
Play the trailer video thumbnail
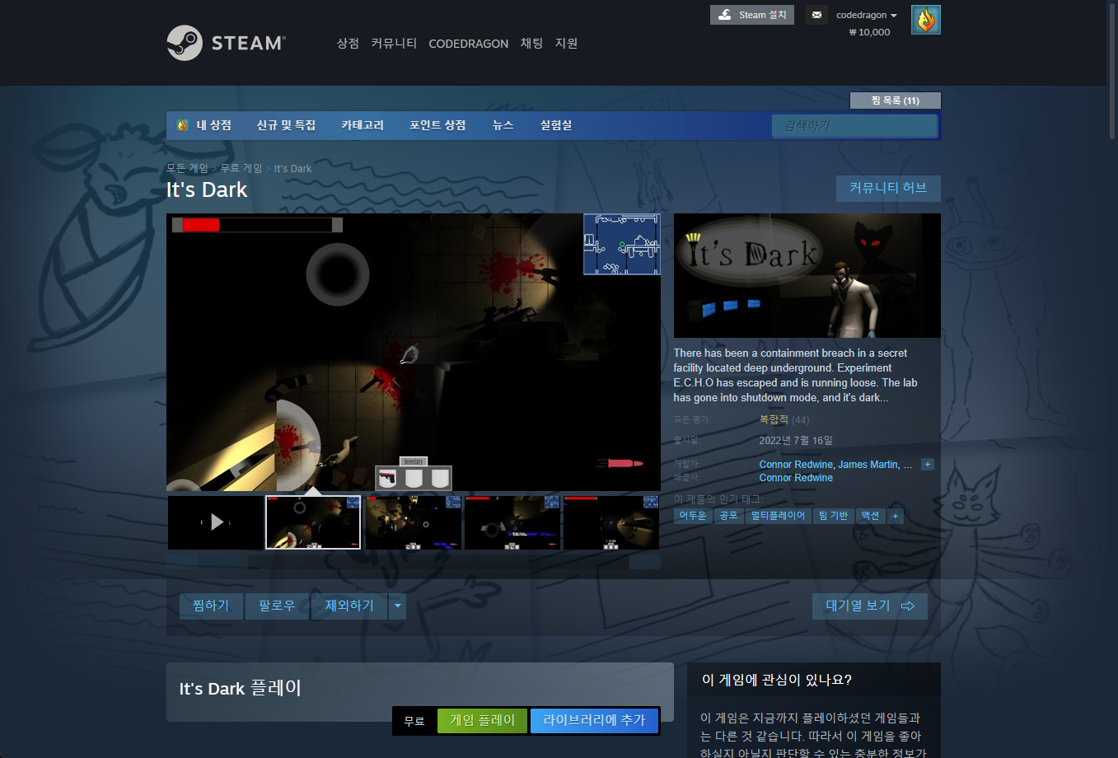[216, 522]
